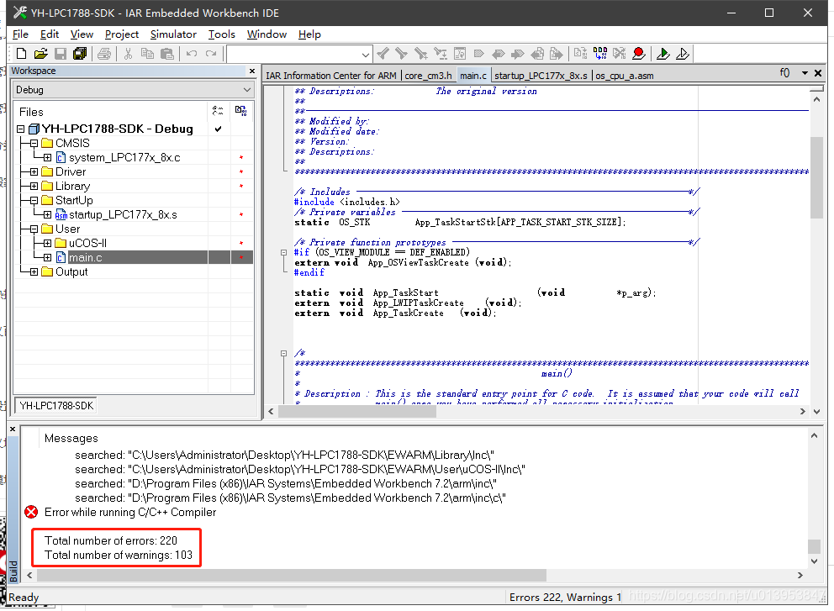This screenshot has height=611, width=834.
Task: Click the Open file toolbar icon
Action: pyautogui.click(x=41, y=54)
